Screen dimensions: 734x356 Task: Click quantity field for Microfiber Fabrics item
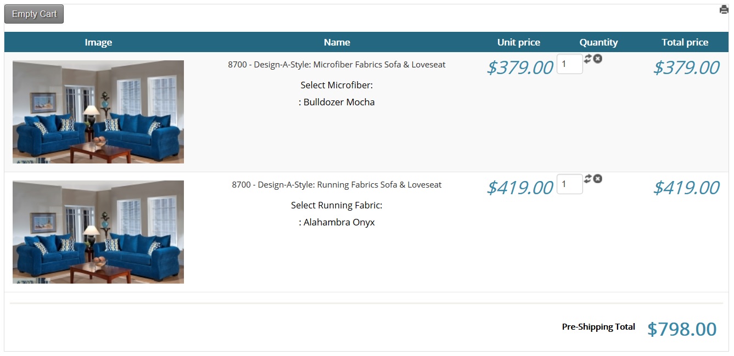click(x=569, y=64)
